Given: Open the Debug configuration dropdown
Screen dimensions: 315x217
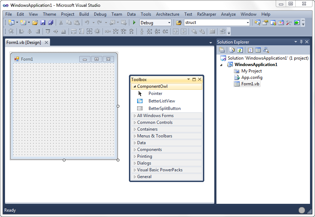Looking at the screenshot, I should [169, 22].
